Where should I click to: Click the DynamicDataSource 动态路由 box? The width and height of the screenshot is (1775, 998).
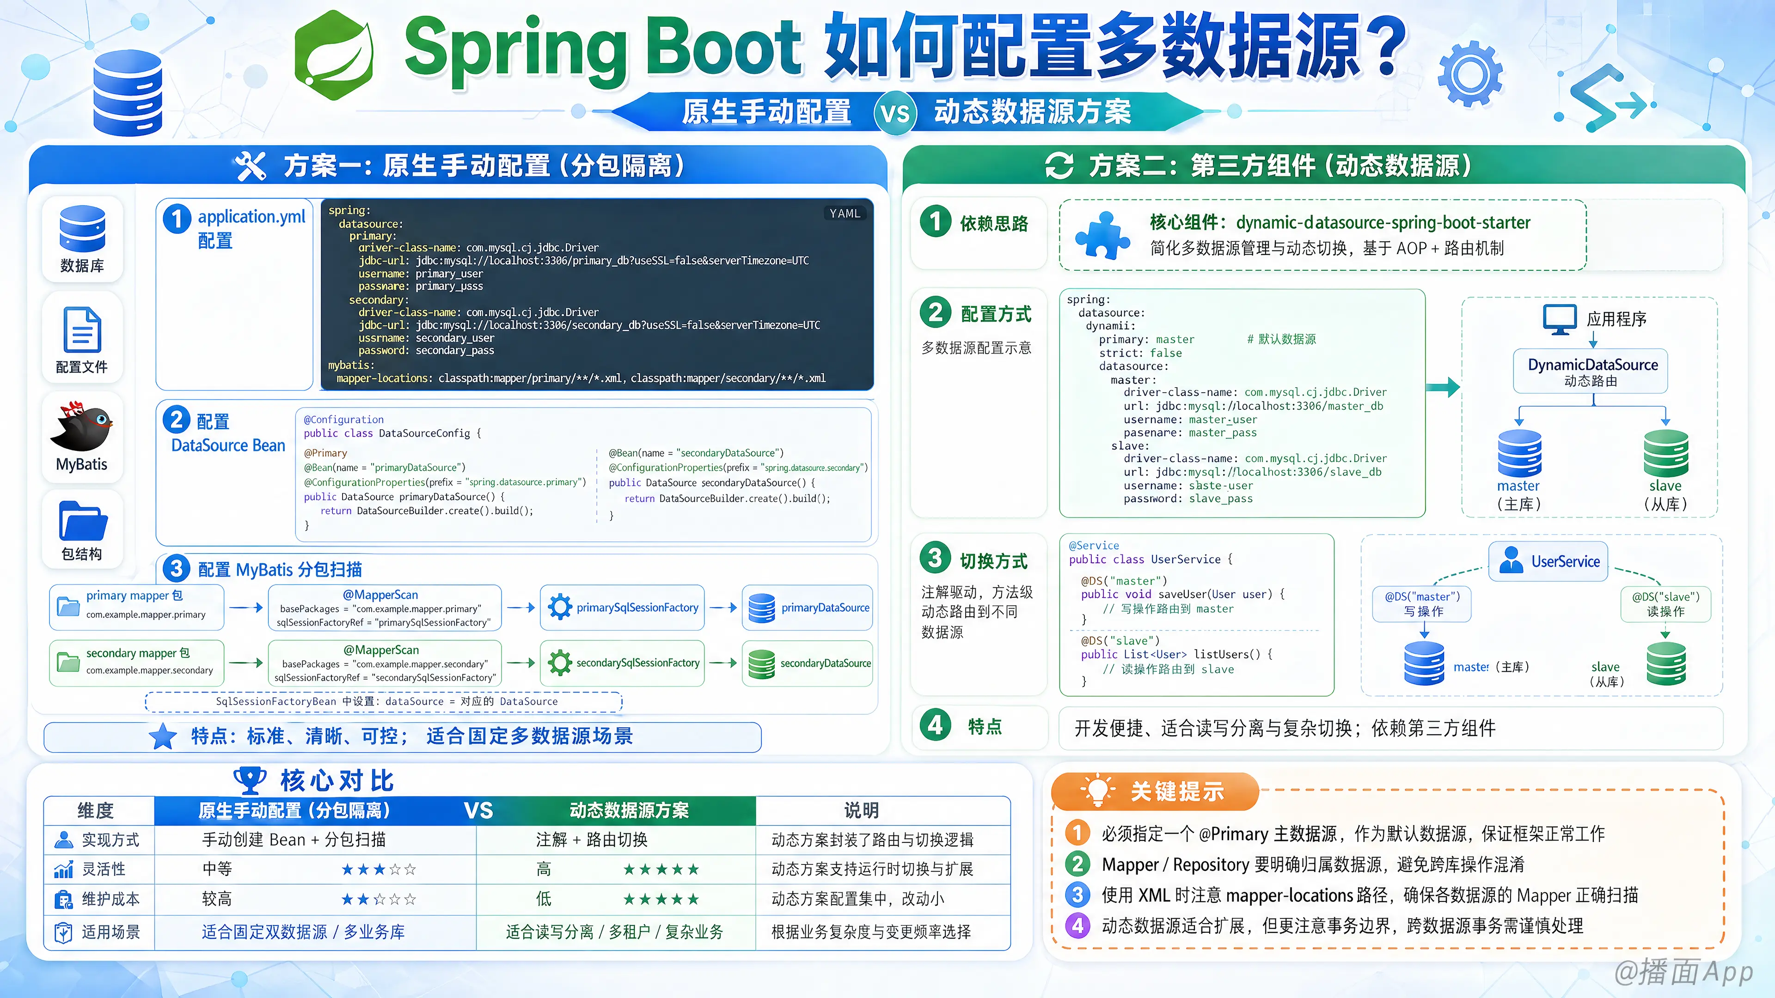click(x=1591, y=372)
